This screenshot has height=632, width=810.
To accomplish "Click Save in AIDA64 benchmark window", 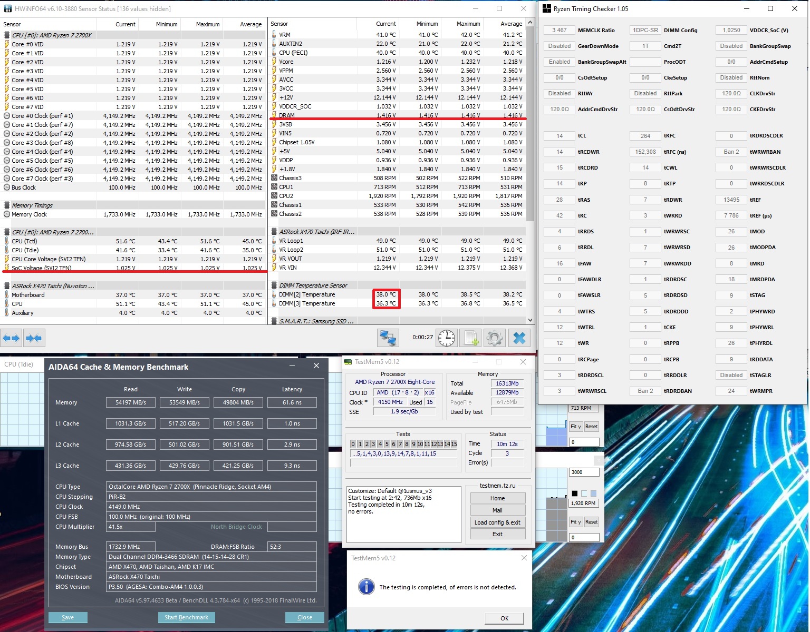I will 67,617.
